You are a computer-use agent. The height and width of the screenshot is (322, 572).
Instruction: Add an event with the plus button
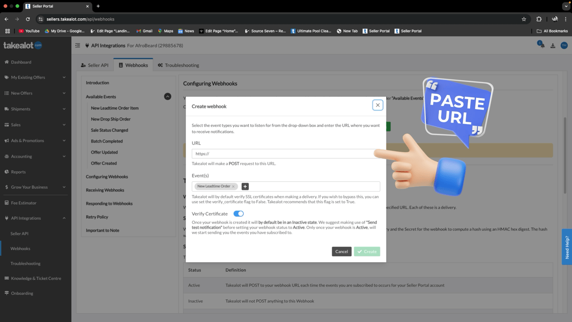pyautogui.click(x=245, y=187)
